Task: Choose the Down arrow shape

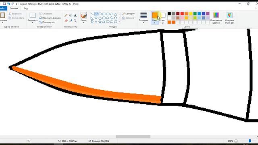Action: point(92,22)
